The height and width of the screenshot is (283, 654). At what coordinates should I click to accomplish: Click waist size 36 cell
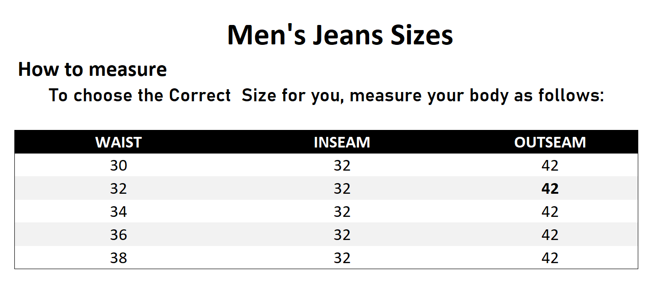[x=119, y=235]
